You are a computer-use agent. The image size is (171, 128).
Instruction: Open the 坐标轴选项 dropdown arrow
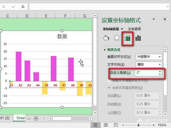coord(122,29)
